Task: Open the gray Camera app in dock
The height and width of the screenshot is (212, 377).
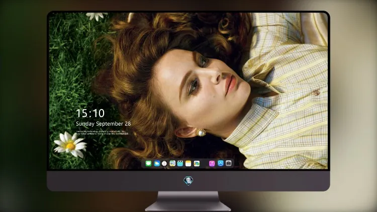Action: (x=229, y=163)
